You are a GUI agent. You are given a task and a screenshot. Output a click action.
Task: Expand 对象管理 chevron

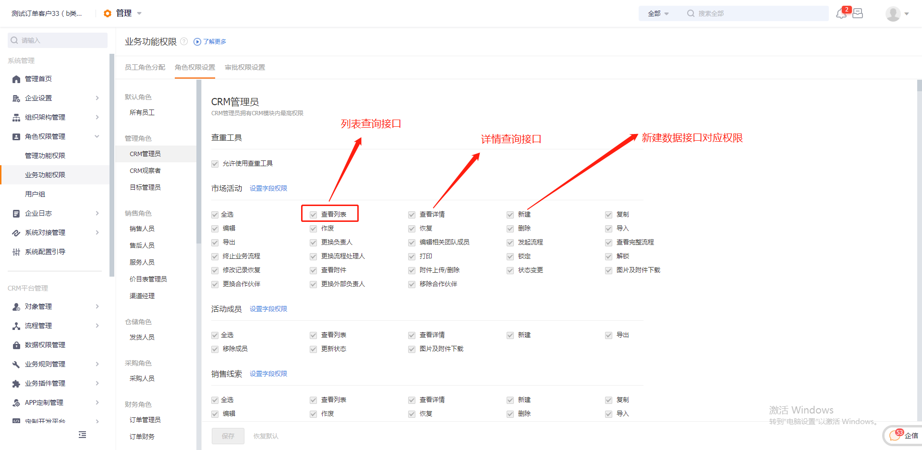click(x=97, y=306)
